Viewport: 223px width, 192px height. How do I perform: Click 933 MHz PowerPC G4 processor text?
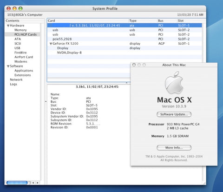click(183, 124)
